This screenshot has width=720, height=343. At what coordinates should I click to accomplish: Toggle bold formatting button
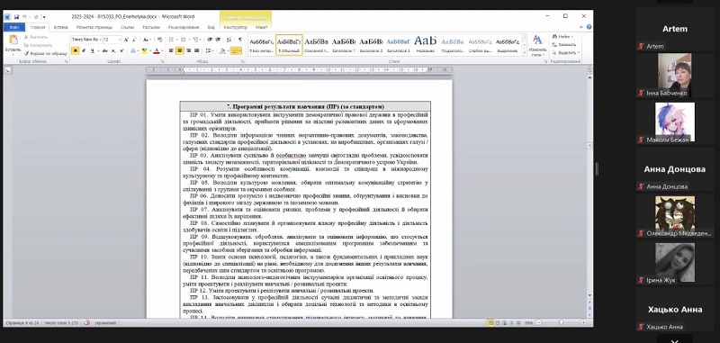tap(76, 50)
